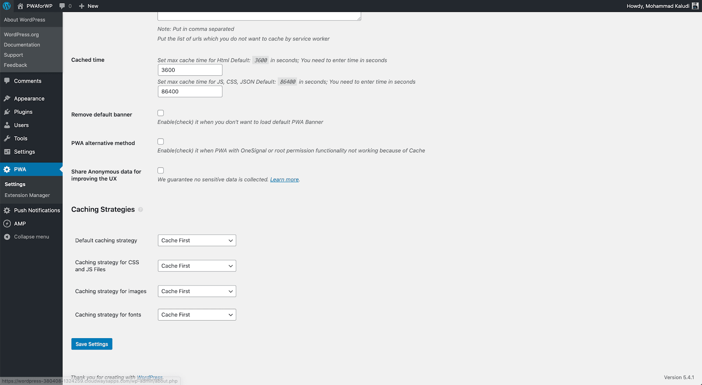Viewport: 702px width, 385px height.
Task: Open the AMP menu
Action: [20, 224]
